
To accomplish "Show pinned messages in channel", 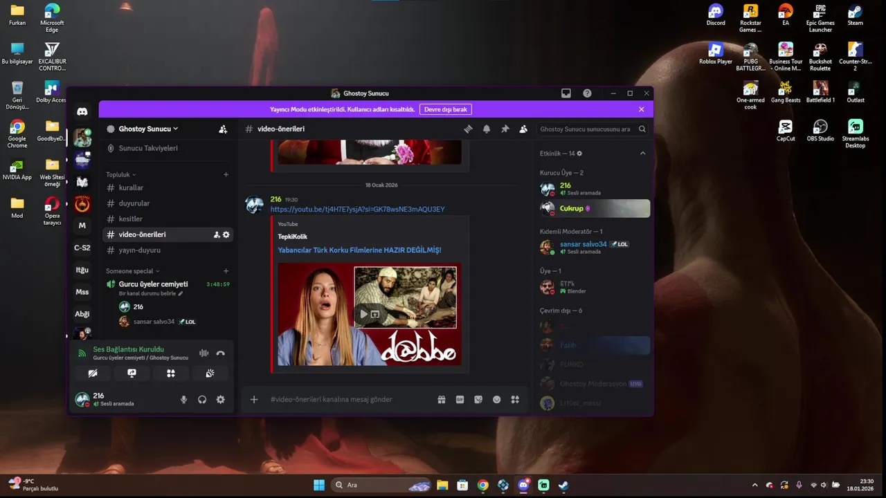I will pos(505,129).
